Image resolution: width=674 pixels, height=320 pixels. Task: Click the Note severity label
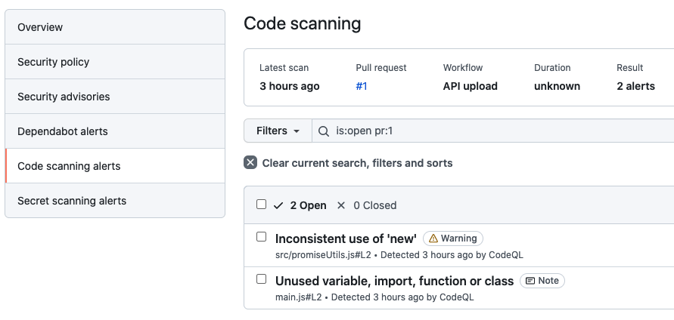coord(542,281)
